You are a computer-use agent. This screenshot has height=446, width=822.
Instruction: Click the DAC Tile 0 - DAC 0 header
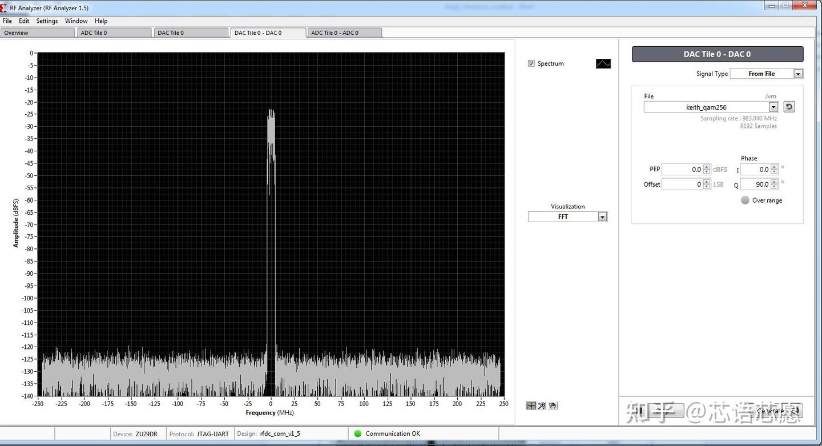718,54
